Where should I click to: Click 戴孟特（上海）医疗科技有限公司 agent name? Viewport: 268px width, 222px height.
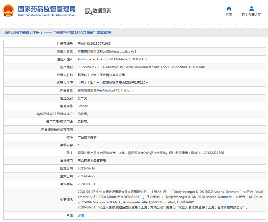101,75
